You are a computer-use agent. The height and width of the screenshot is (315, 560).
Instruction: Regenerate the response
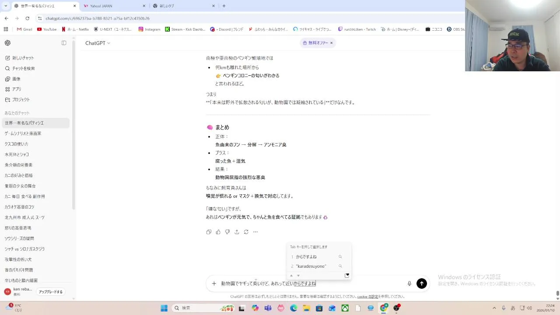tap(246, 232)
